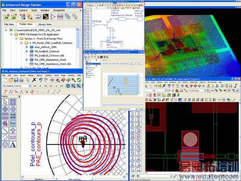Select the text 'A' annotation tool

[x=13, y=145]
